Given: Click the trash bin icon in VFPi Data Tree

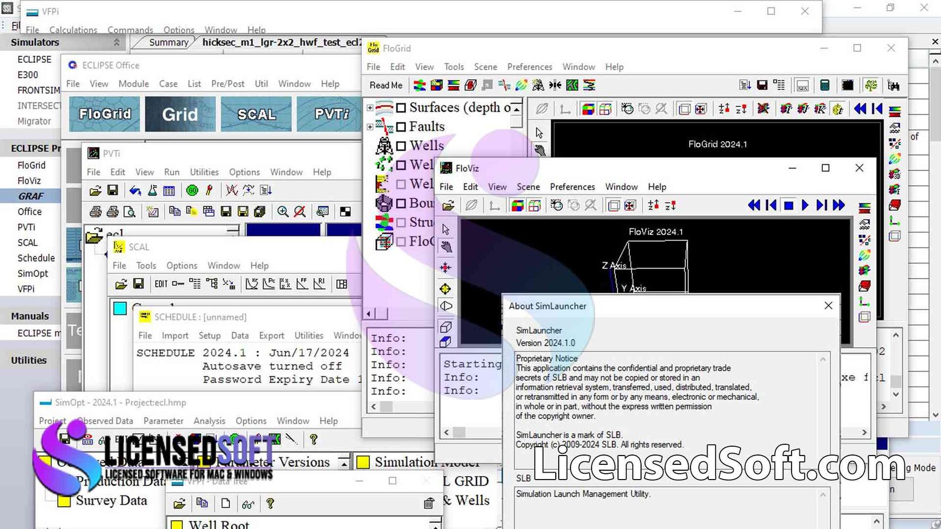Looking at the screenshot, I should (x=429, y=503).
